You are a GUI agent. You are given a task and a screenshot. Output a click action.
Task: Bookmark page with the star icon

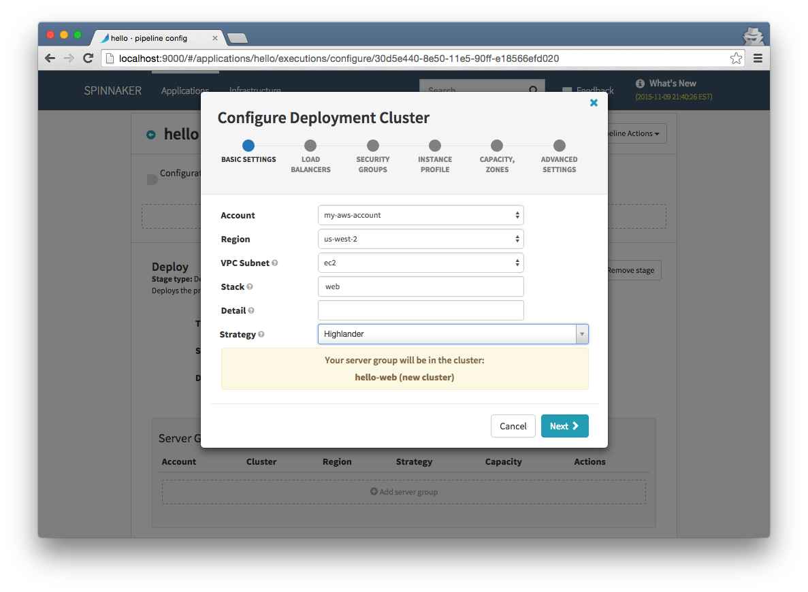point(736,59)
